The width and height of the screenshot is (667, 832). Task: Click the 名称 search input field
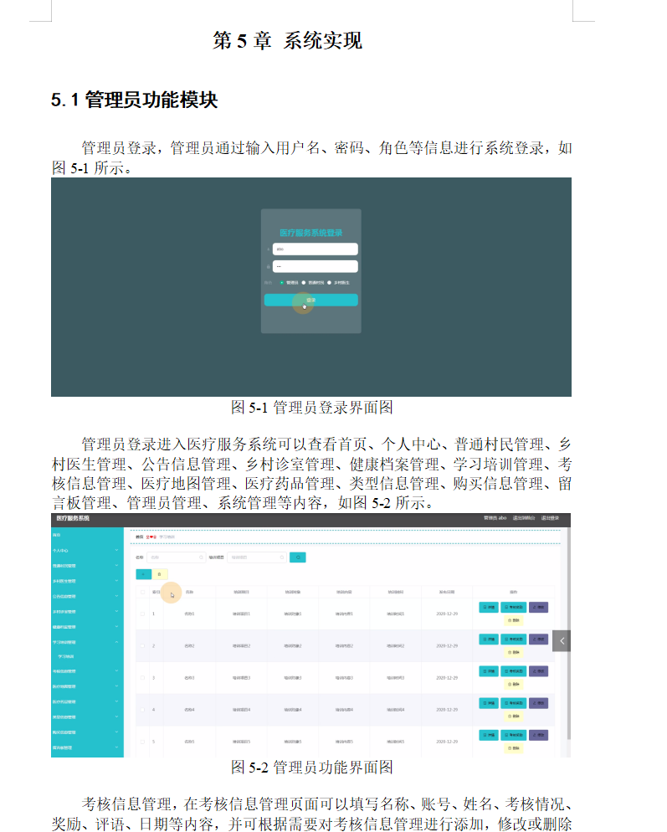(176, 557)
